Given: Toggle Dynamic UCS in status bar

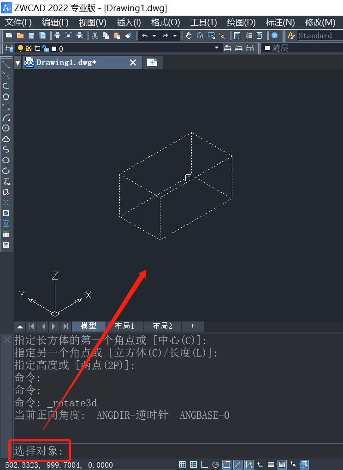Looking at the screenshot, I should [x=249, y=464].
